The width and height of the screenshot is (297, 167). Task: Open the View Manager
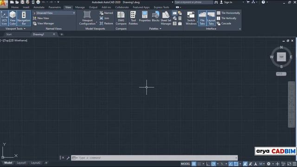[x=43, y=24]
